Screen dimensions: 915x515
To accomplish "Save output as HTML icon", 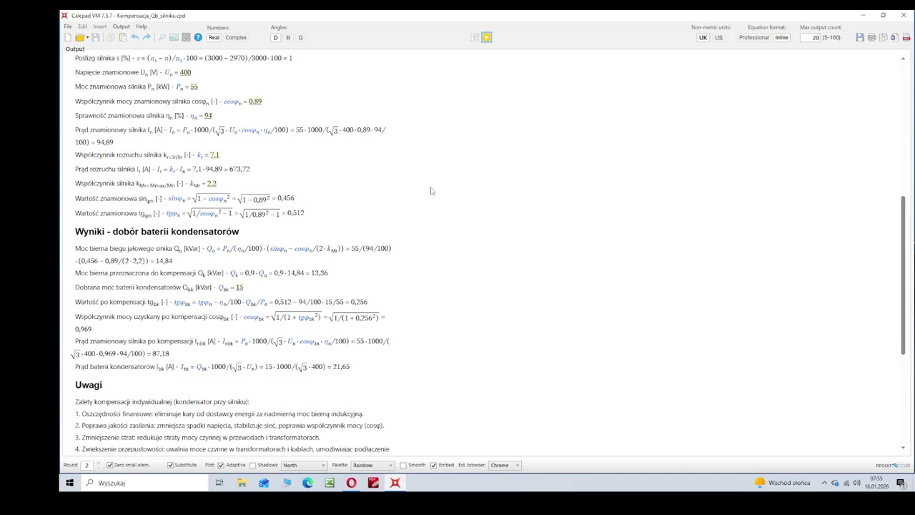I will tap(860, 37).
